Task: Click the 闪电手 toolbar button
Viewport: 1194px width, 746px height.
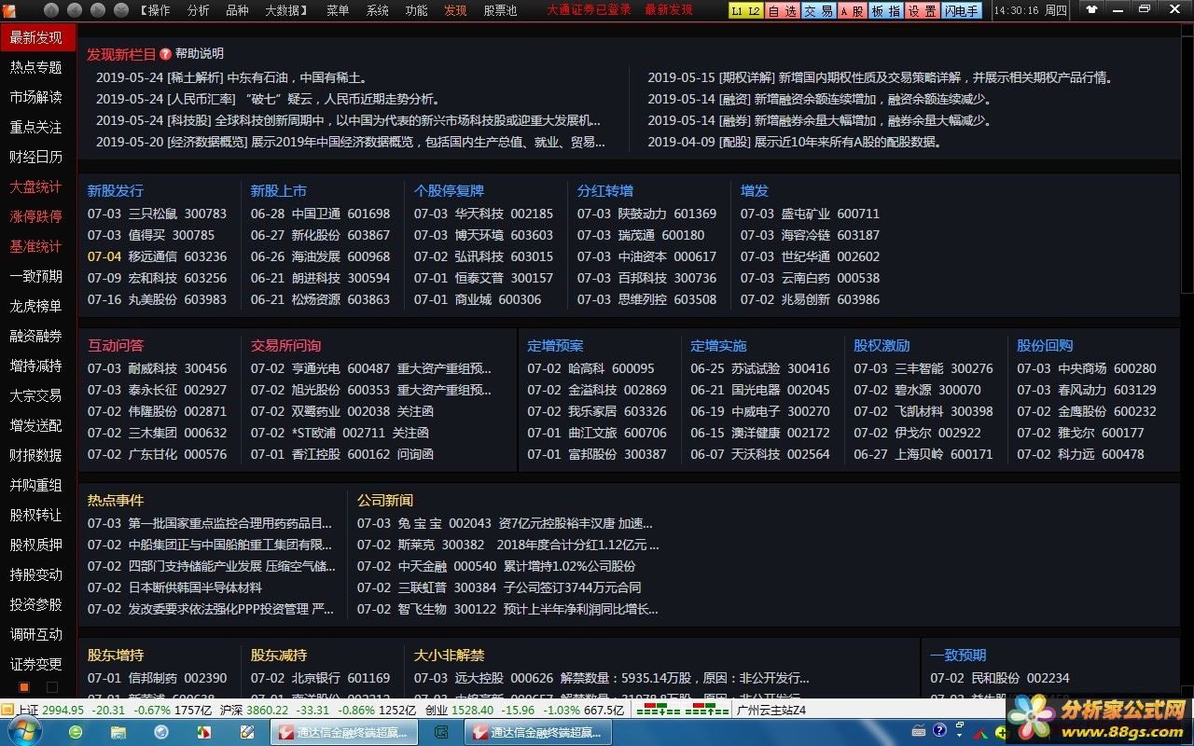Action: coord(962,11)
